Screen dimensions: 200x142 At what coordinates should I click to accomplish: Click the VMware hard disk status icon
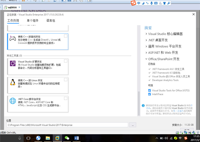[x=177, y=132]
